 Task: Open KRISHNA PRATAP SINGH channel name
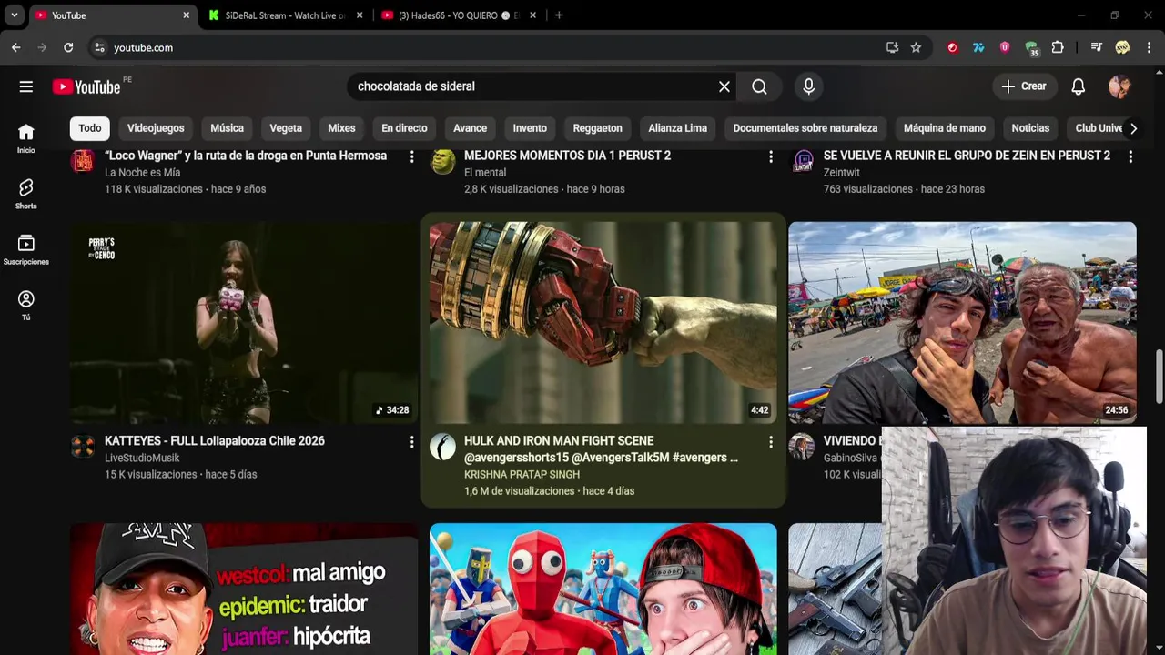(x=522, y=474)
